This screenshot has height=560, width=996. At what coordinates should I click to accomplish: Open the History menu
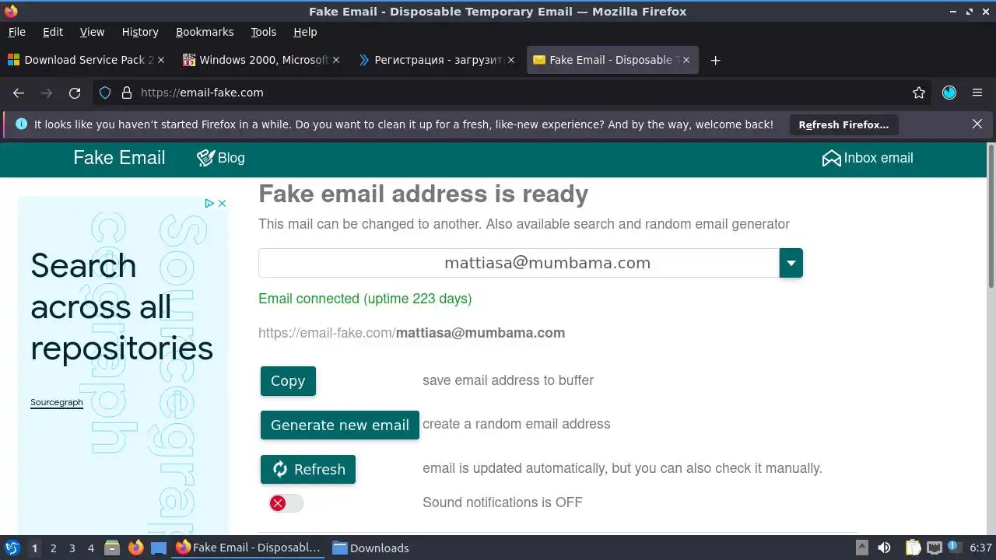140,32
